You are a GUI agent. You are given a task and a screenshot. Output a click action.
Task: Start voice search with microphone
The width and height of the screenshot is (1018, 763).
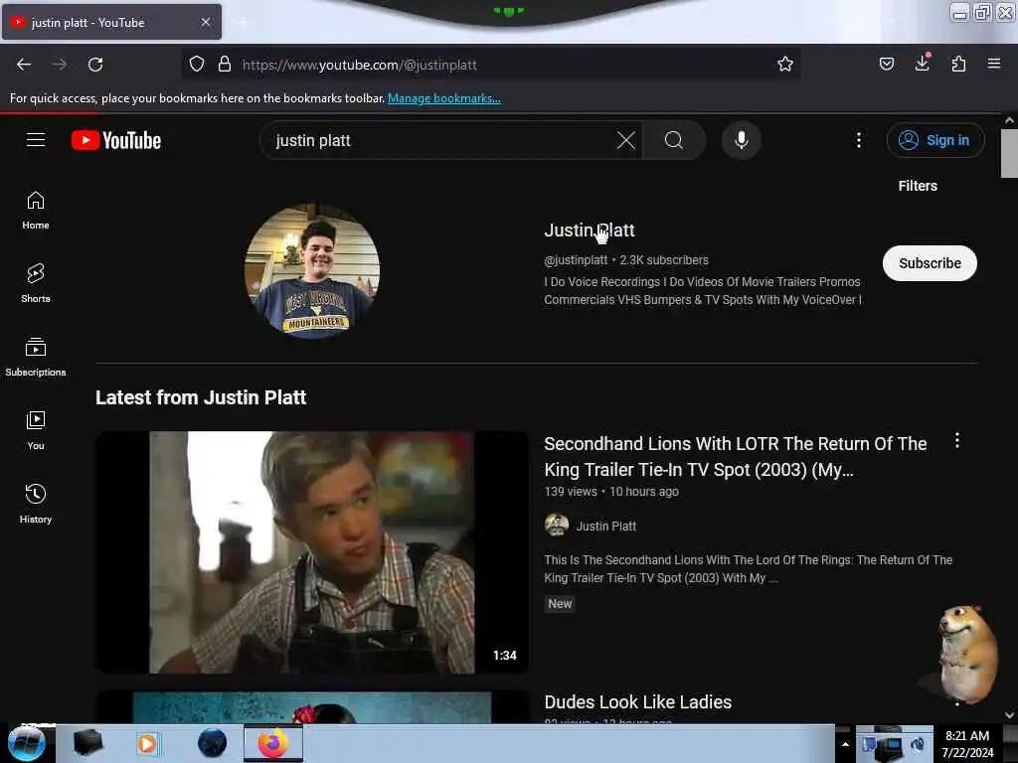click(742, 140)
